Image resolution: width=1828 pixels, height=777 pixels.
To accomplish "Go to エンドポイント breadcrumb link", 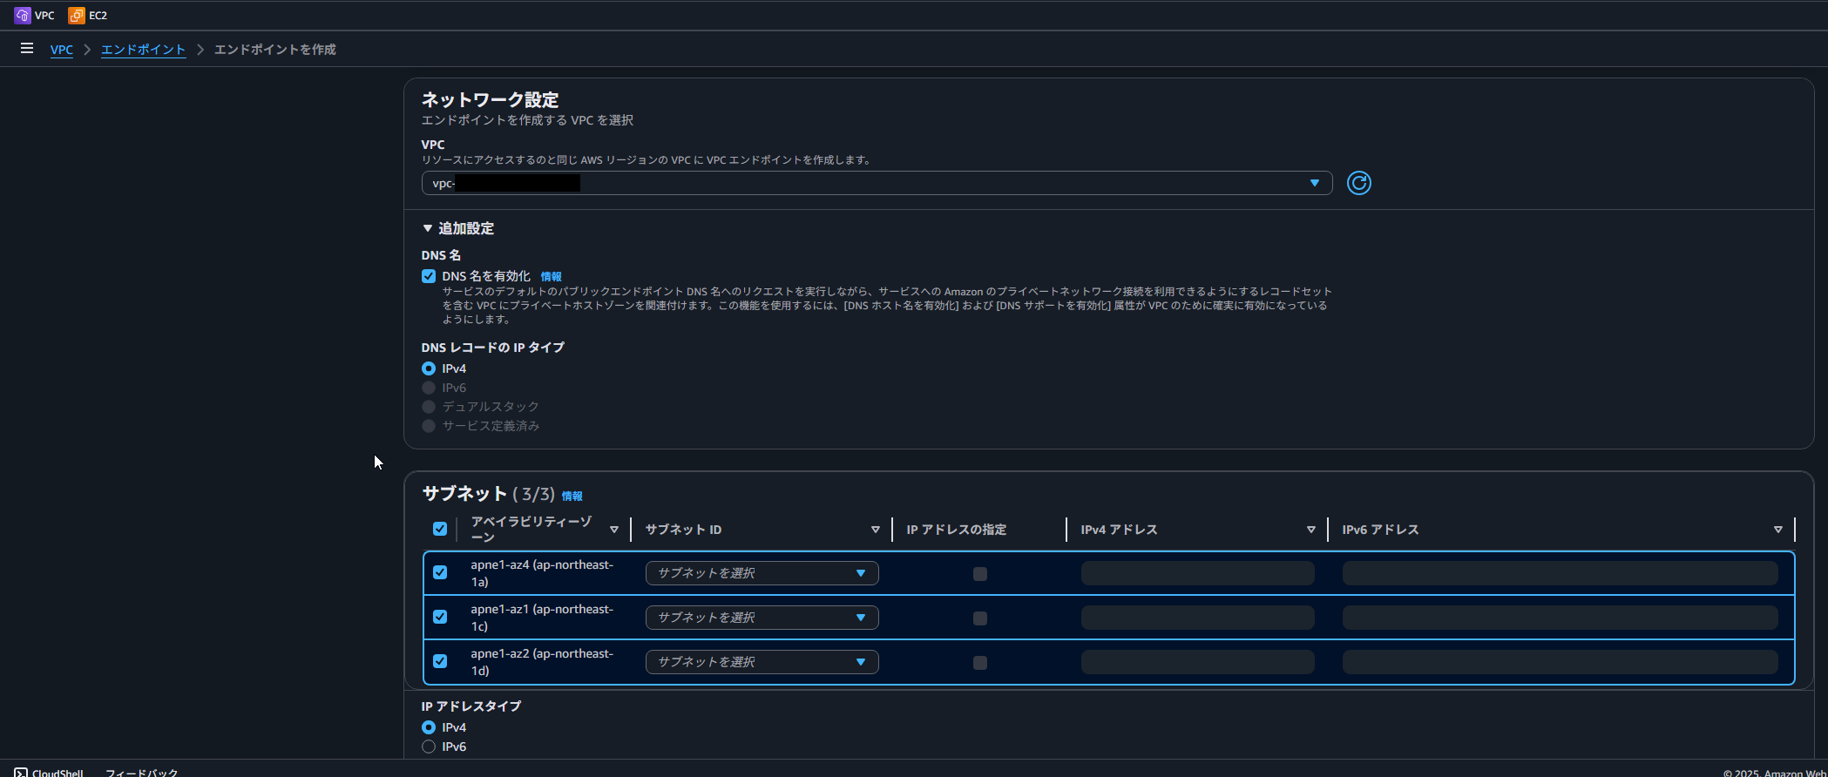I will [143, 50].
